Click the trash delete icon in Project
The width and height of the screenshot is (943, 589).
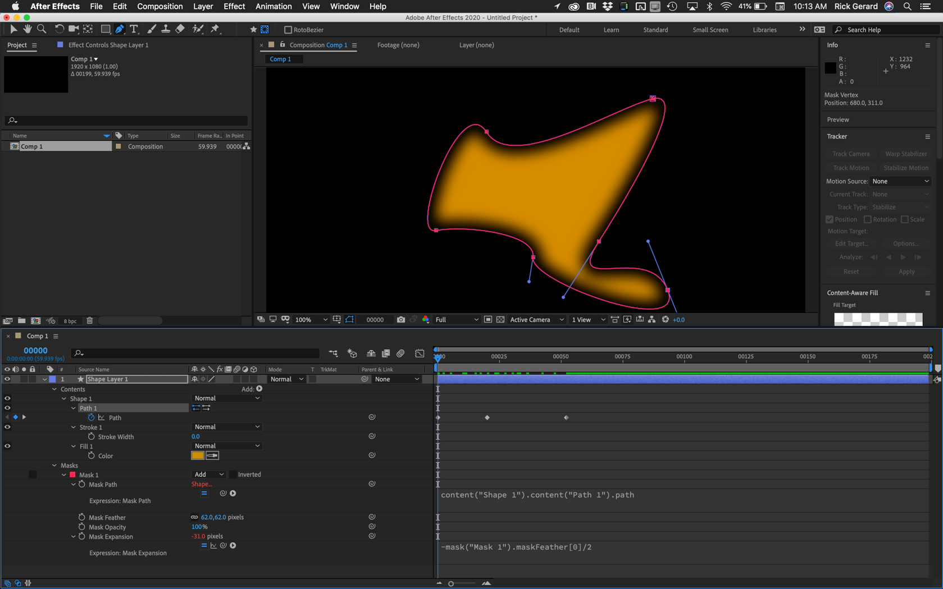pyautogui.click(x=89, y=321)
